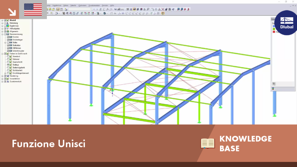
Task: Collapse the Nummerierung tree node
Action: (x=2, y=34)
